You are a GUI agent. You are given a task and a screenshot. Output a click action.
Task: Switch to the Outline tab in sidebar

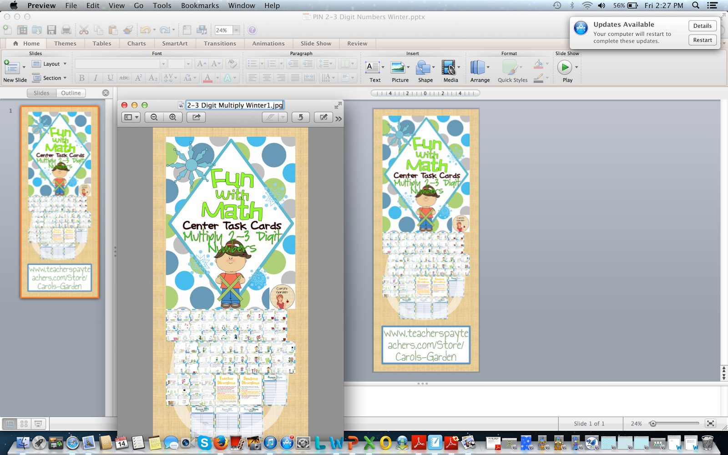[x=71, y=93]
